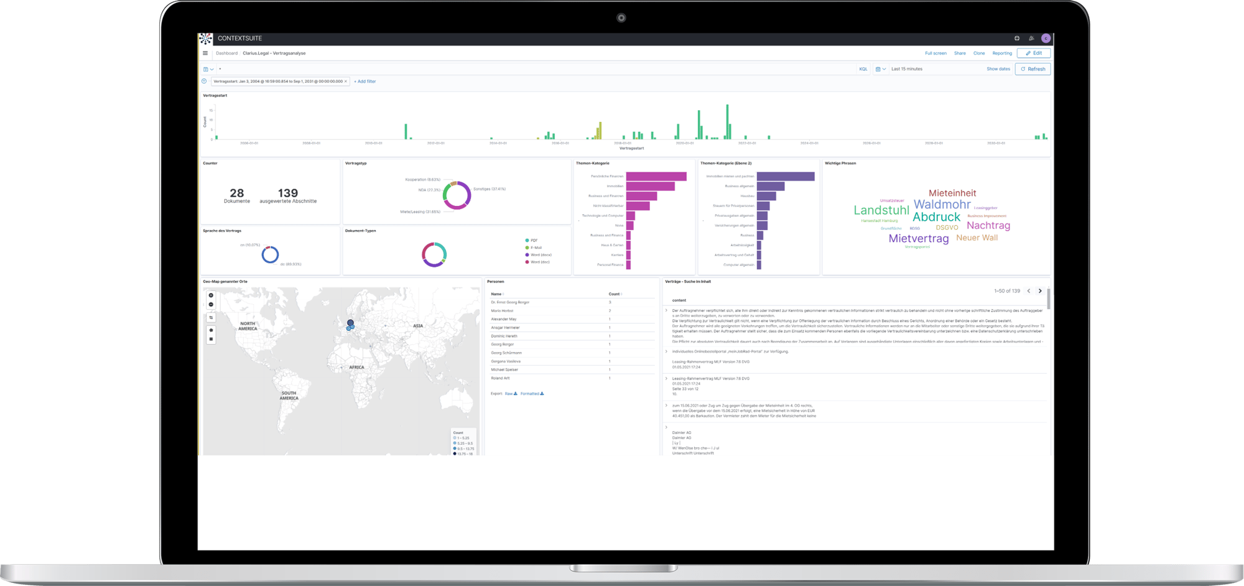This screenshot has width=1244, height=586.
Task: Toggle the Word (doc) legend entry
Action: (x=537, y=262)
